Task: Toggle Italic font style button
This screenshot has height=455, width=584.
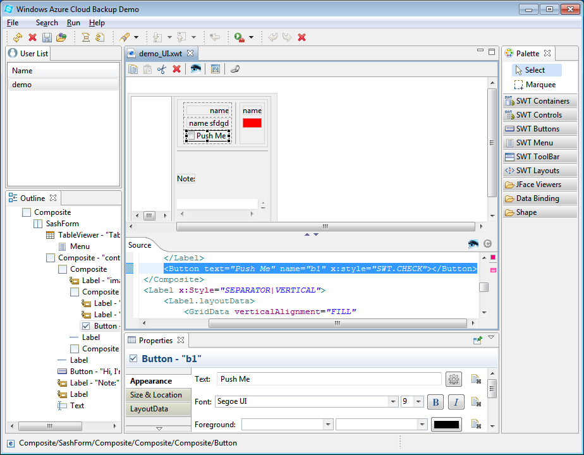Action: click(x=456, y=402)
